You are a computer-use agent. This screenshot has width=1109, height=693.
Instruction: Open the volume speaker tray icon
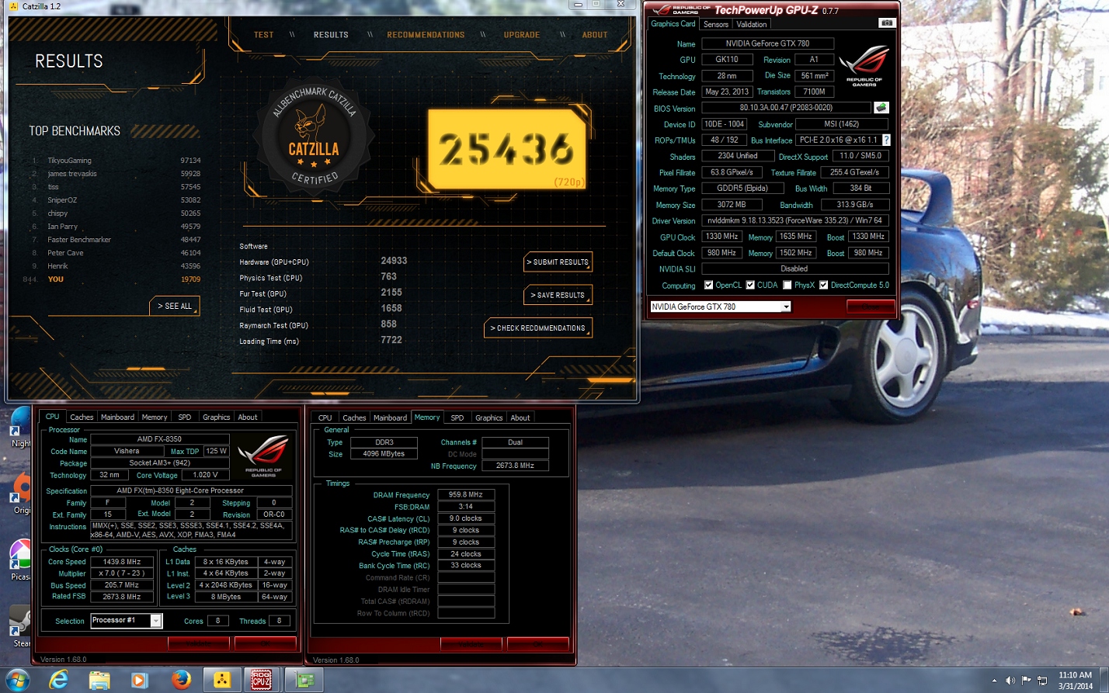[x=1010, y=681]
